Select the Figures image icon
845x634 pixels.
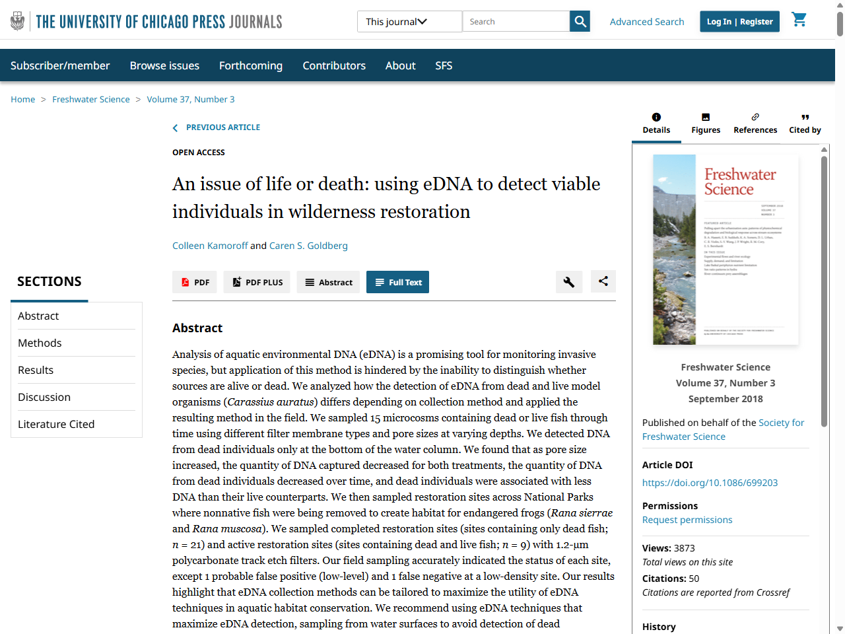[706, 117]
